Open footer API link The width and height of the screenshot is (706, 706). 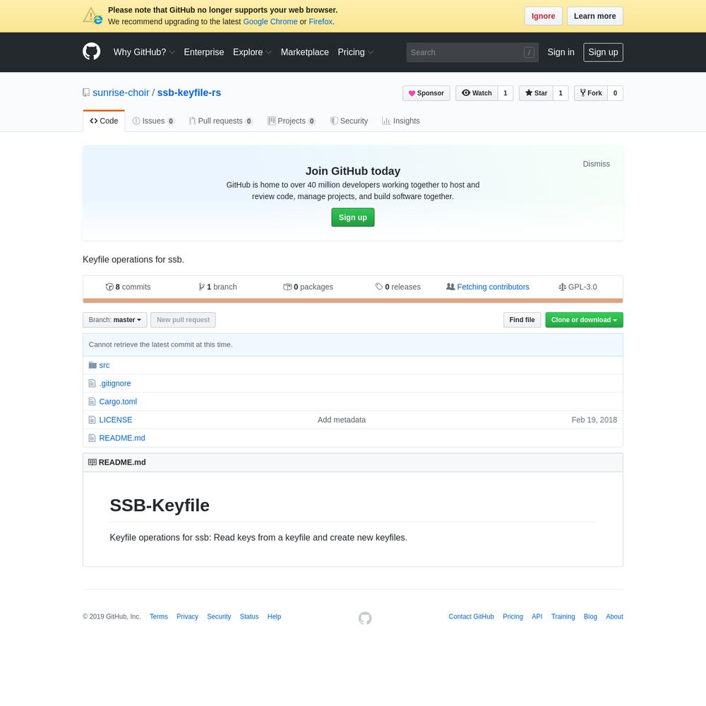[537, 616]
